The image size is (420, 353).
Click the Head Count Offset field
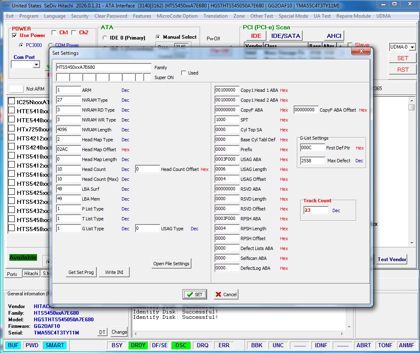[x=147, y=169]
